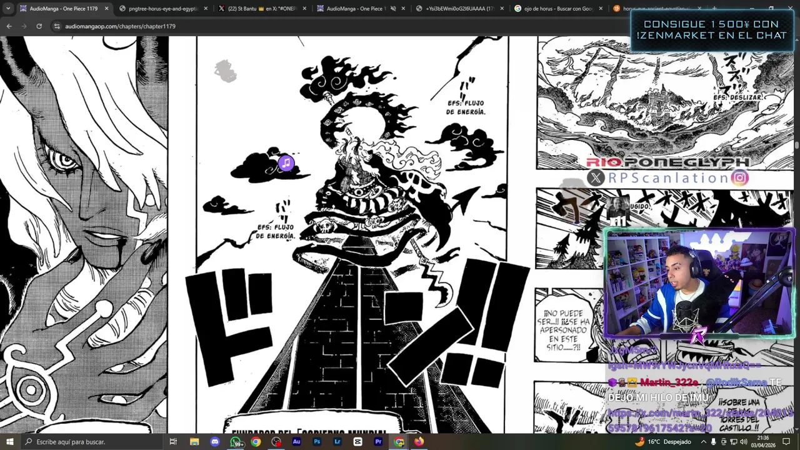Launch CapCut from the taskbar
This screenshot has height=450, width=800.
pos(357,442)
